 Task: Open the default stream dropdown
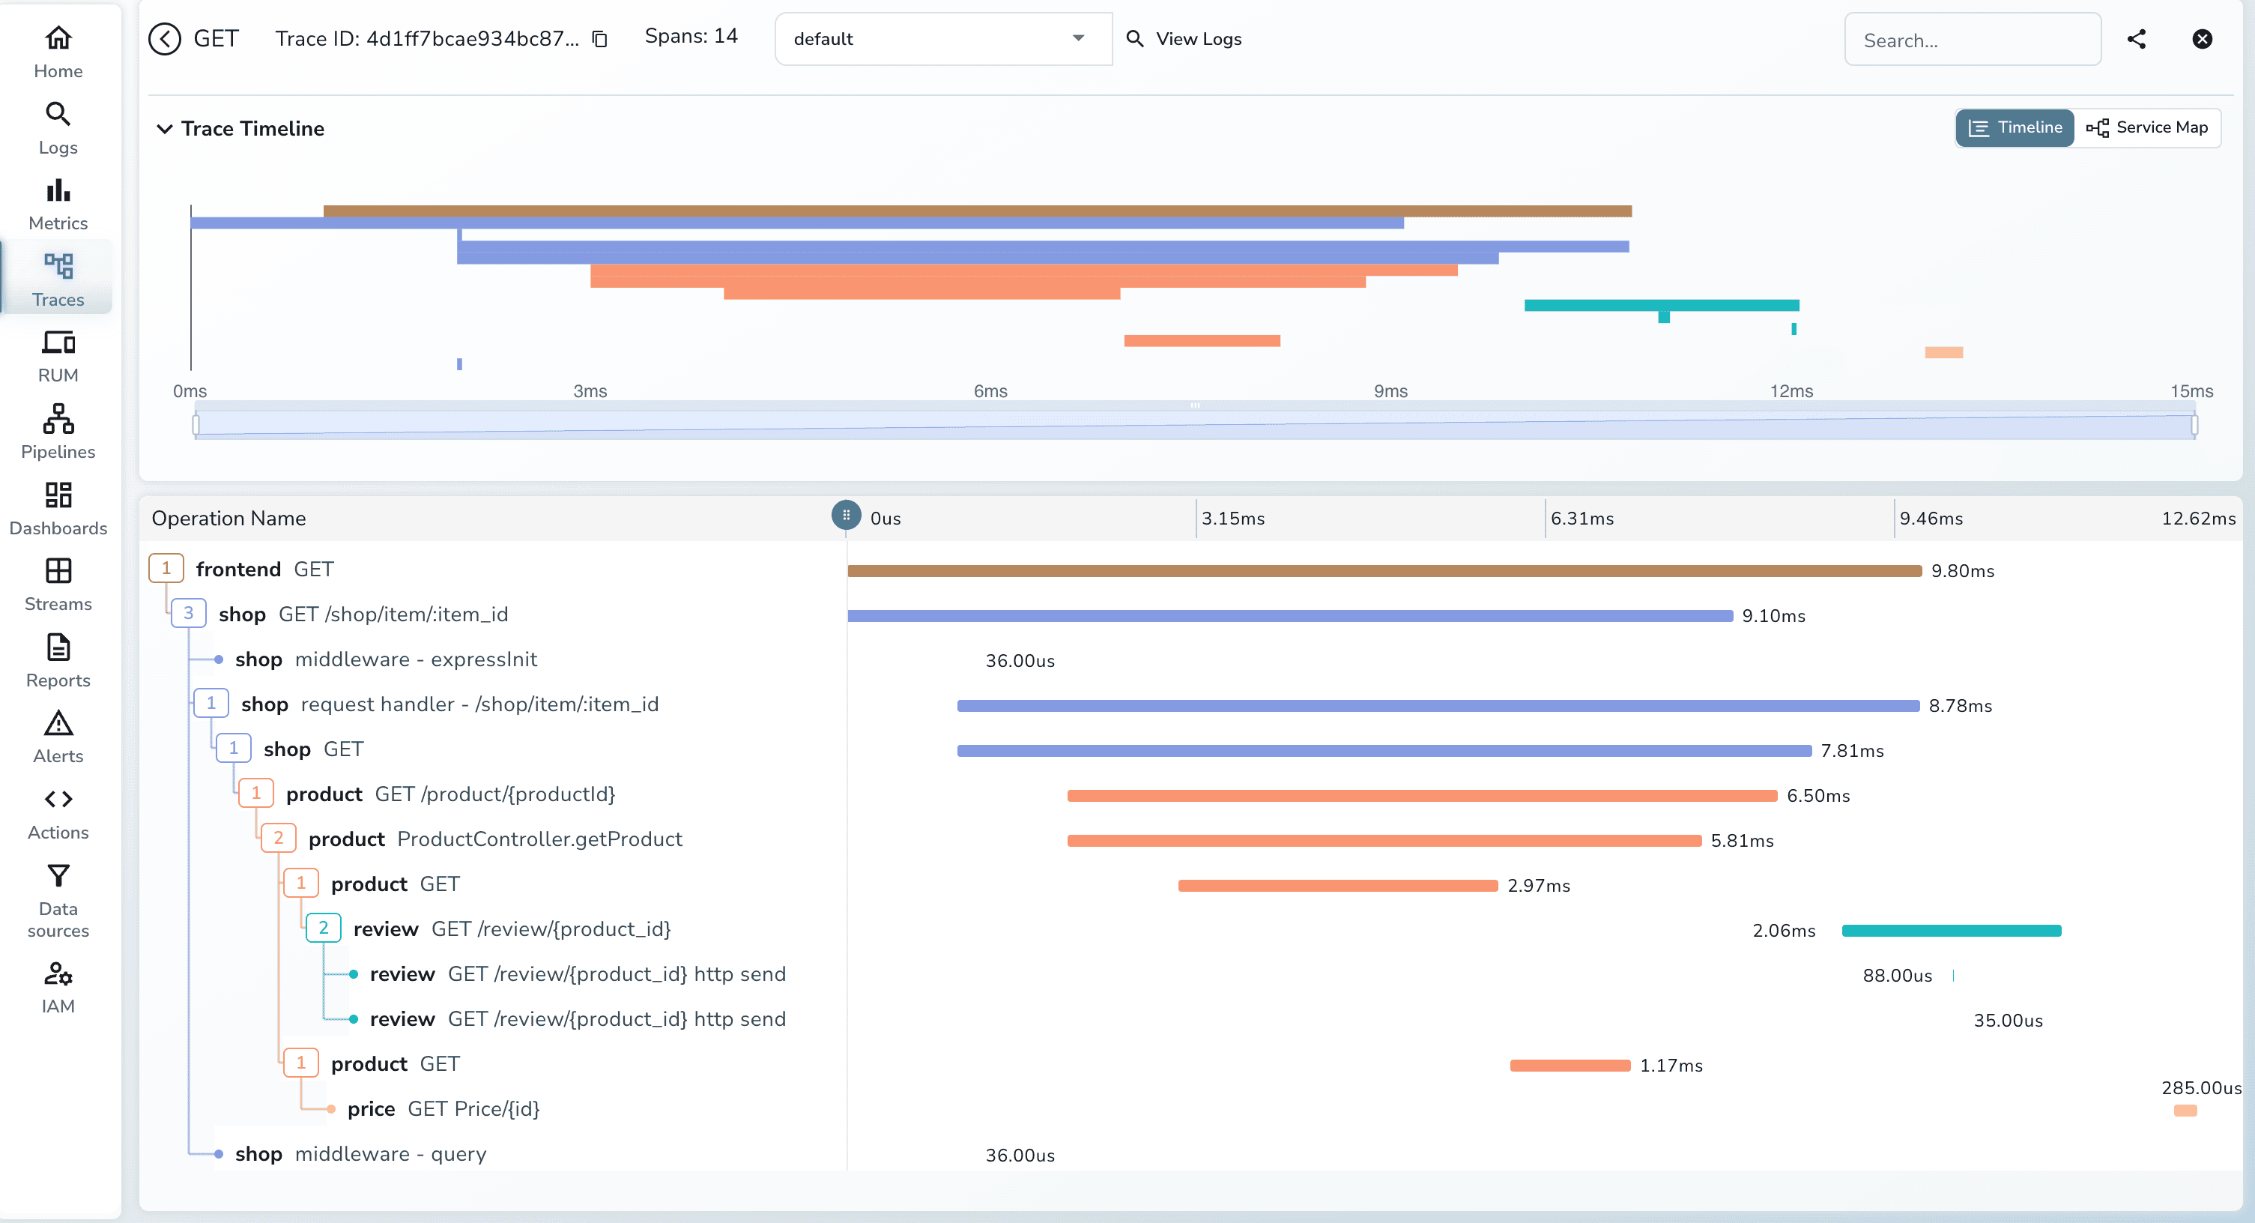[x=942, y=38]
